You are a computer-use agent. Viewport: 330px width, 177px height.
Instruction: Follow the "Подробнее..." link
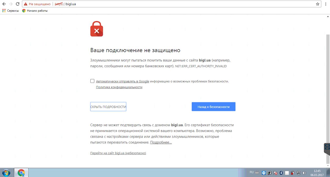161,142
